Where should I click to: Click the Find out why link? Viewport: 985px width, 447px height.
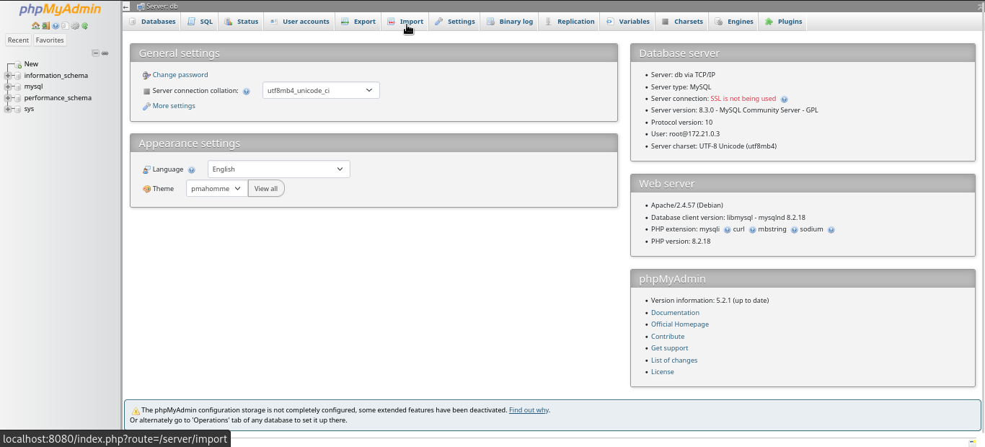coord(529,410)
